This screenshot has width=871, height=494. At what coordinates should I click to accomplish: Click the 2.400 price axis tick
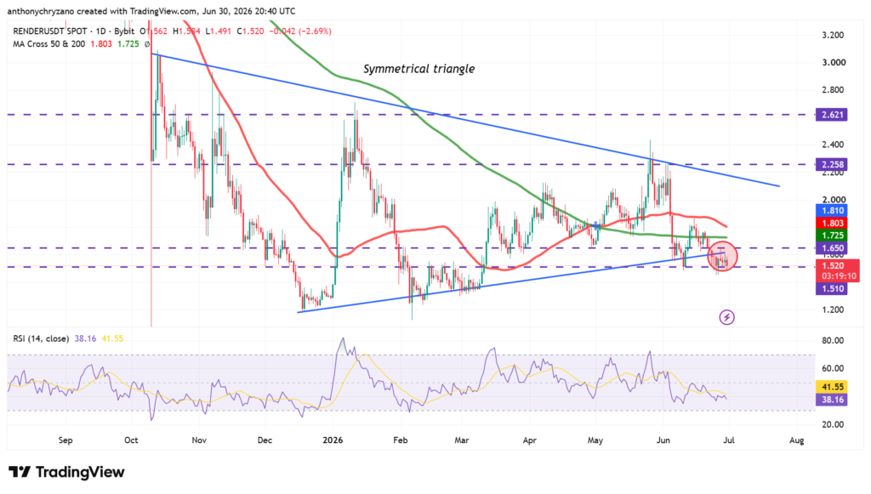tap(833, 145)
